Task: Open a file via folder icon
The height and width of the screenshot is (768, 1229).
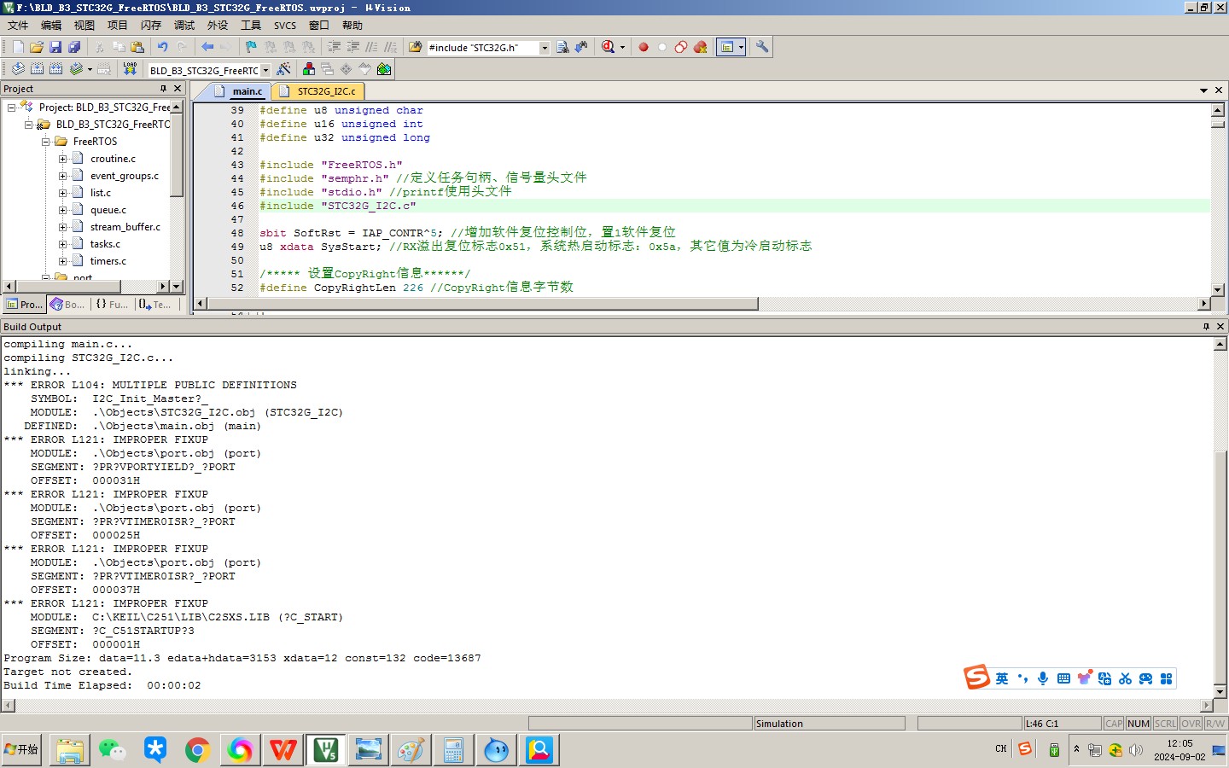Action: [x=37, y=48]
